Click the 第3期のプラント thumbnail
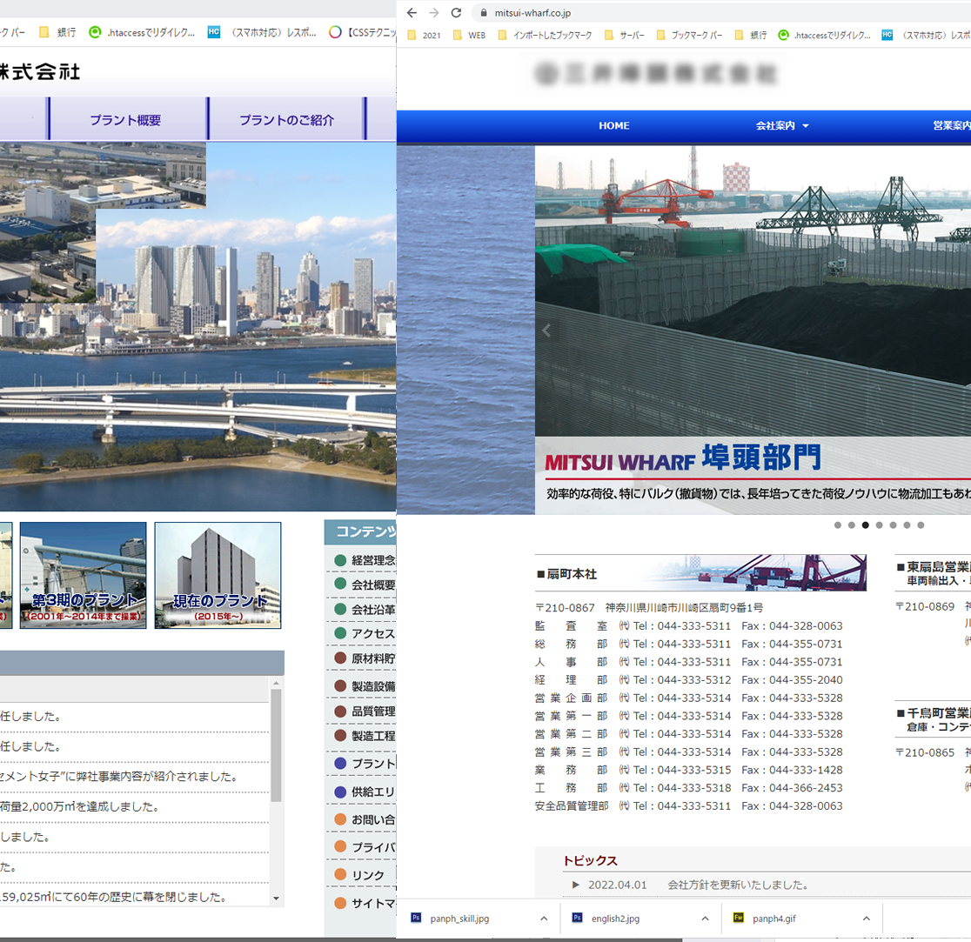 click(x=83, y=575)
